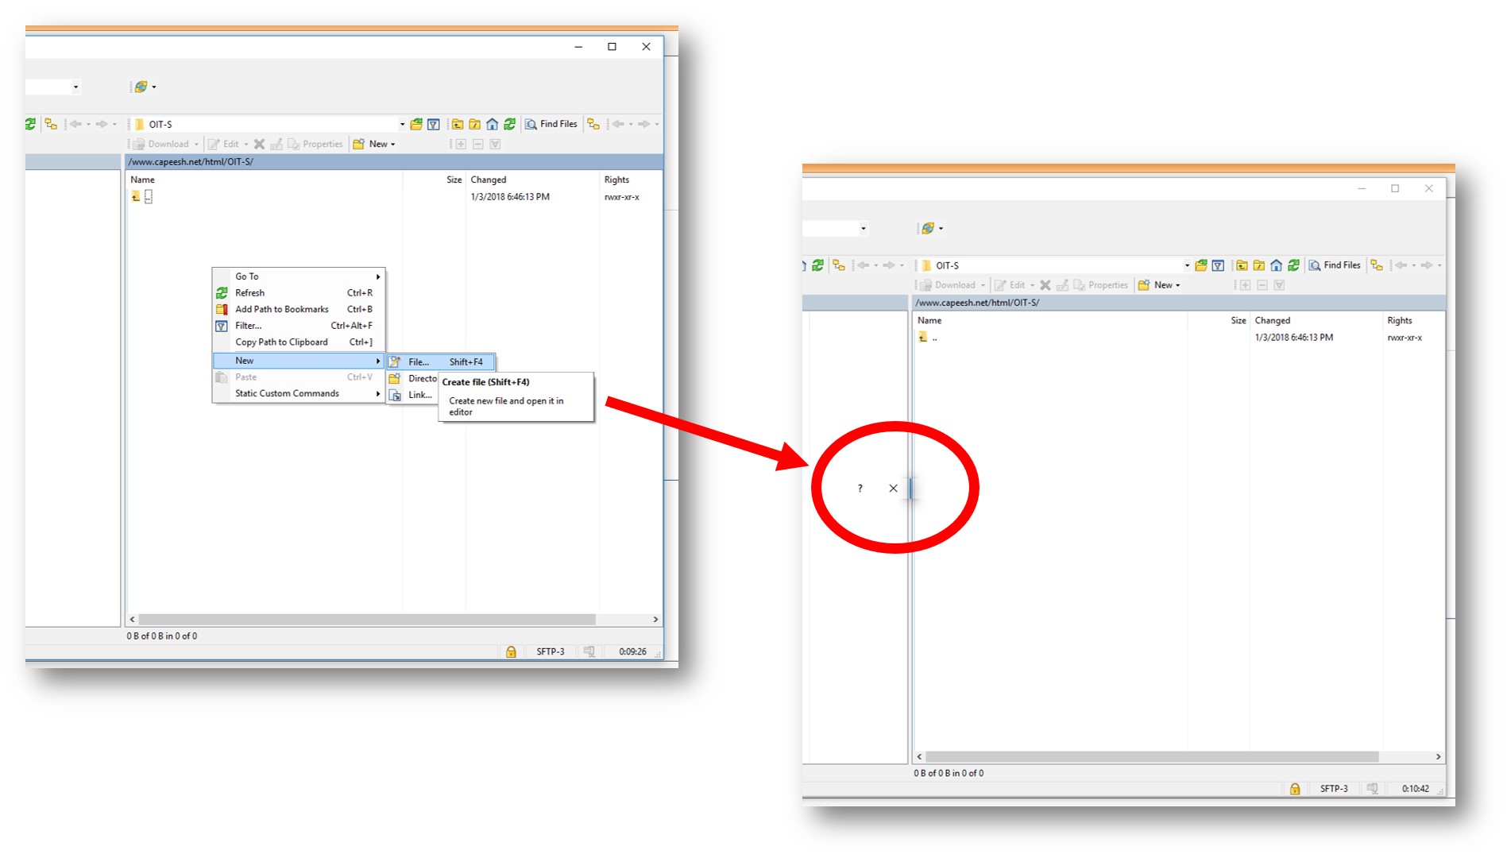Open the globe session dropdown in right window
The image size is (1507, 858).
point(932,229)
